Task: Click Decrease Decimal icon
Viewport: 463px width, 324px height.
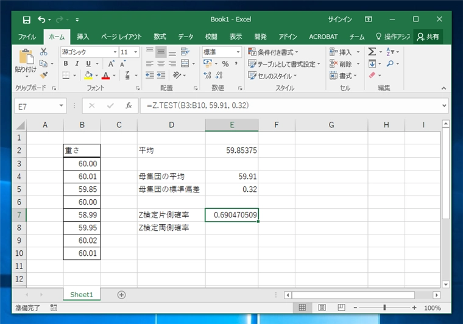Action: pos(219,76)
